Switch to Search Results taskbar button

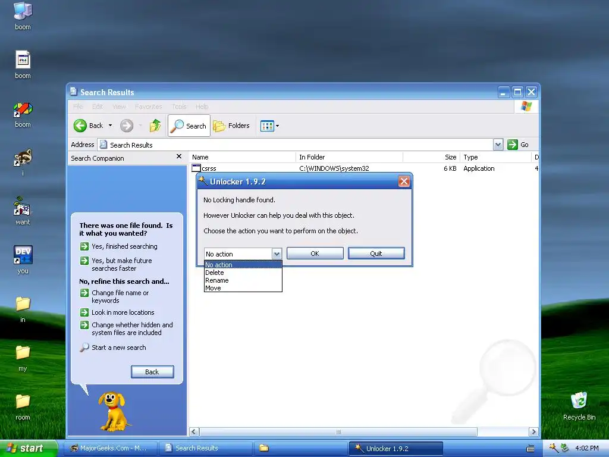tap(206, 448)
